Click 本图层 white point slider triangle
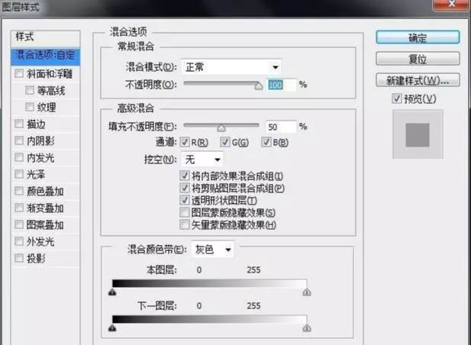471x345 pixels. coord(307,292)
